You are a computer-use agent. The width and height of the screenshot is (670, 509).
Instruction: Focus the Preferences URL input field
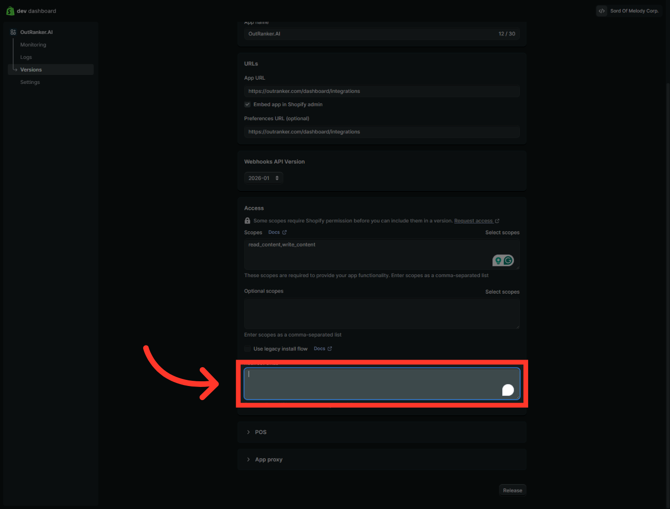tap(382, 132)
